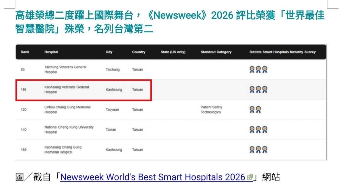Click the teal article headline about 高雄榮總
342x184 pixels.
170,22
